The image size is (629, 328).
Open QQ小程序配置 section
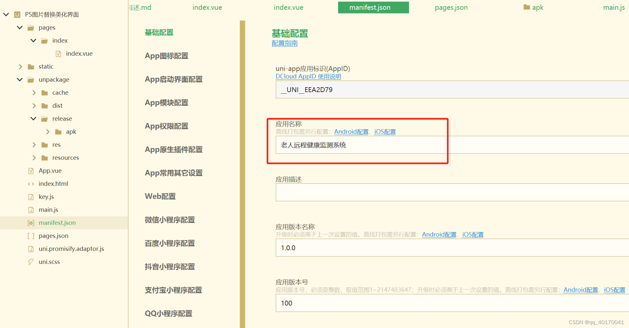(169, 314)
